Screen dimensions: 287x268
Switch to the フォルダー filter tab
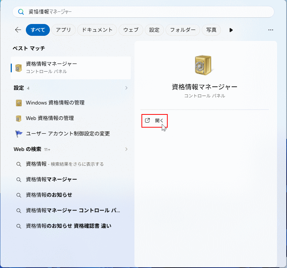[x=183, y=30]
